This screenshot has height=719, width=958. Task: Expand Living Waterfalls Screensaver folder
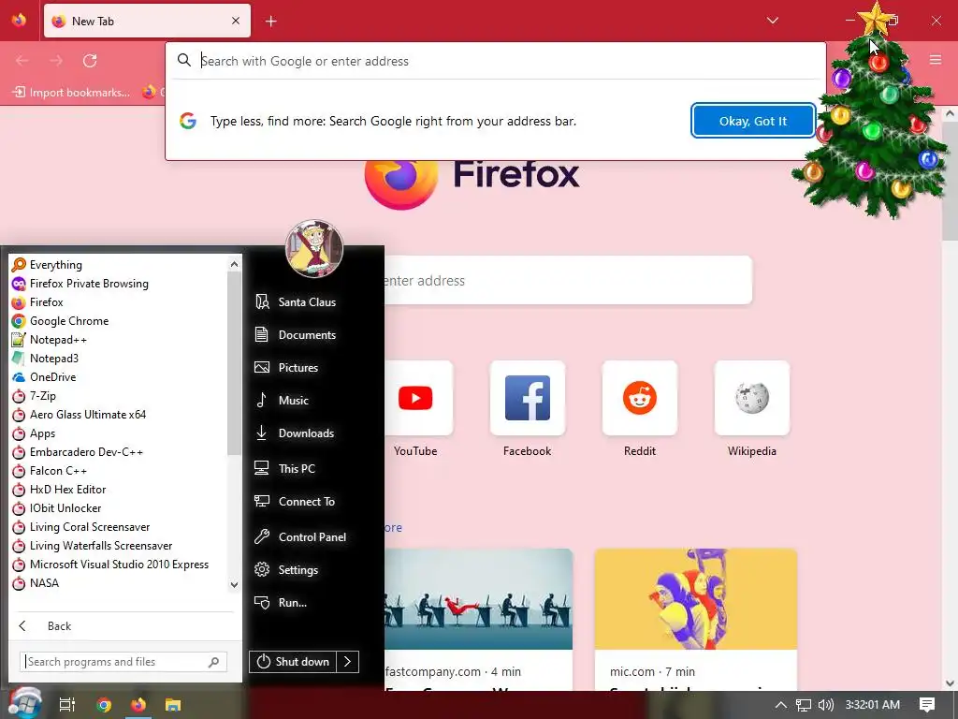(x=101, y=546)
